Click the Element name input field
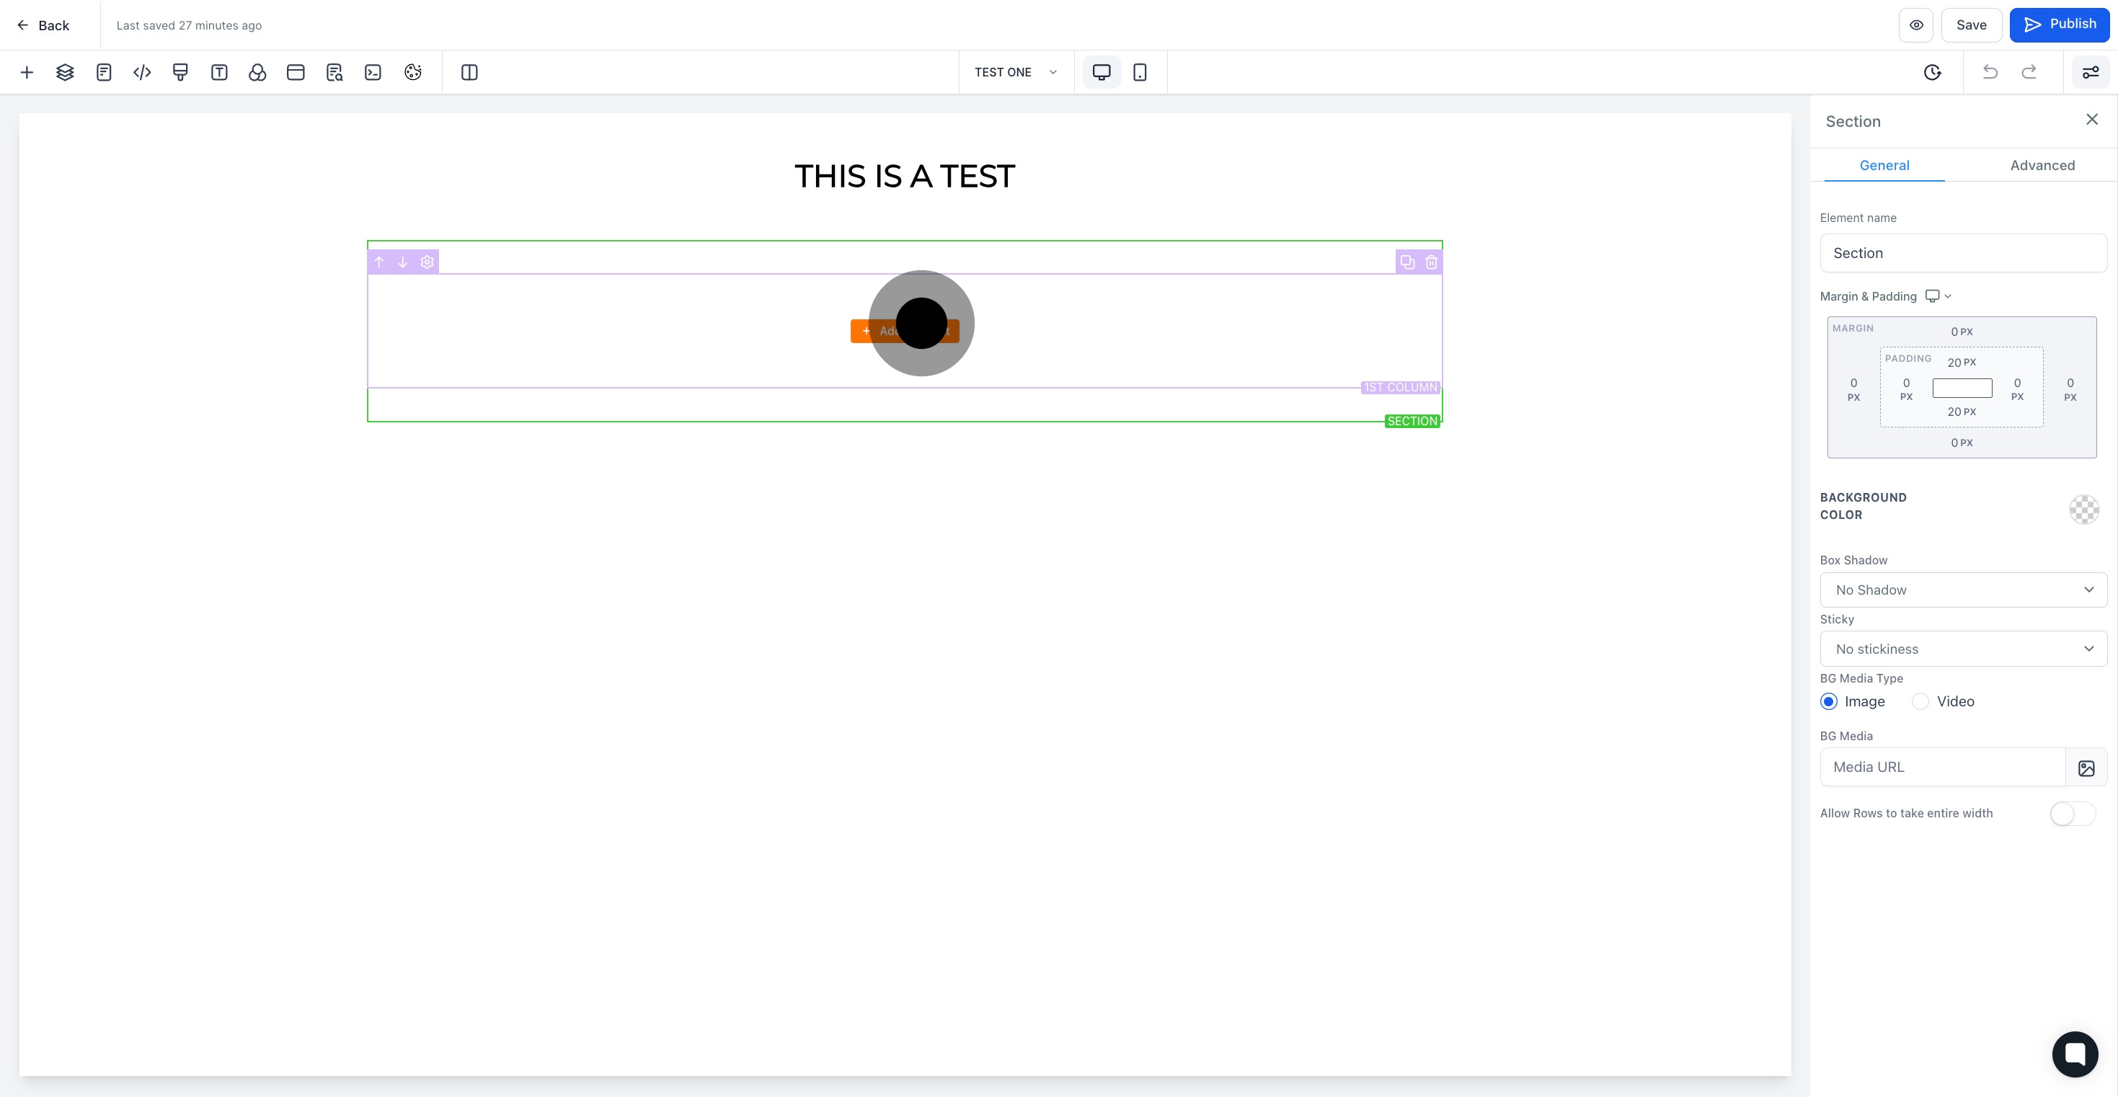Viewport: 2118px width, 1097px height. 1964,252
